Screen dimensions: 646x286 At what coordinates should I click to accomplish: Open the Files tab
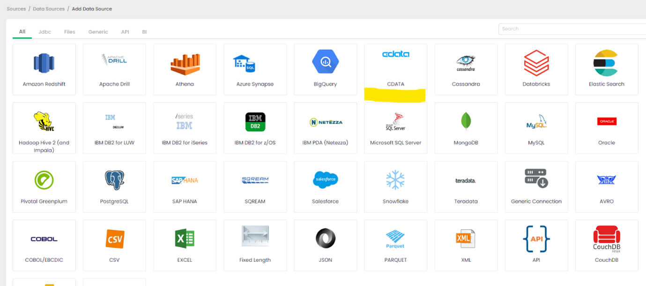pos(69,32)
